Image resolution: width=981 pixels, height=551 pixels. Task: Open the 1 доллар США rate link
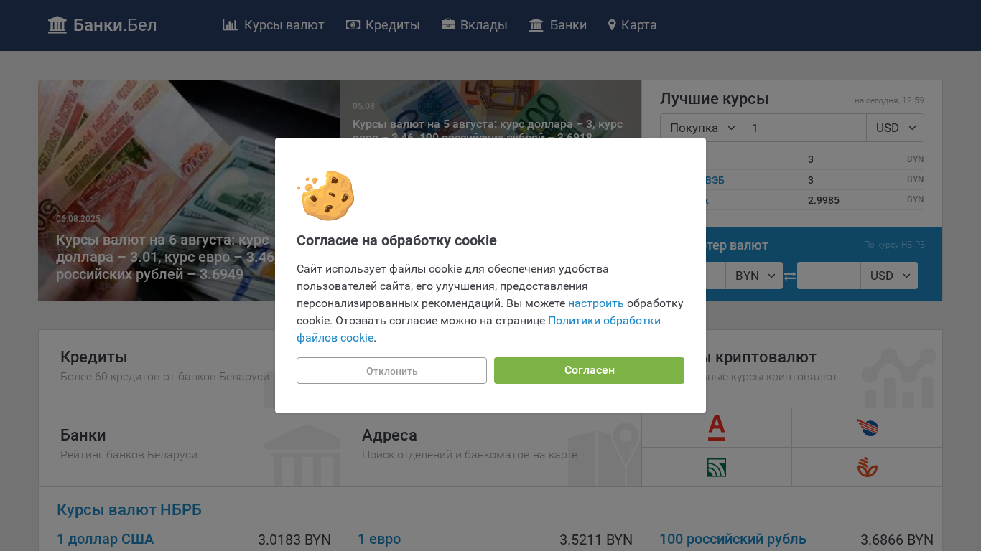106,540
